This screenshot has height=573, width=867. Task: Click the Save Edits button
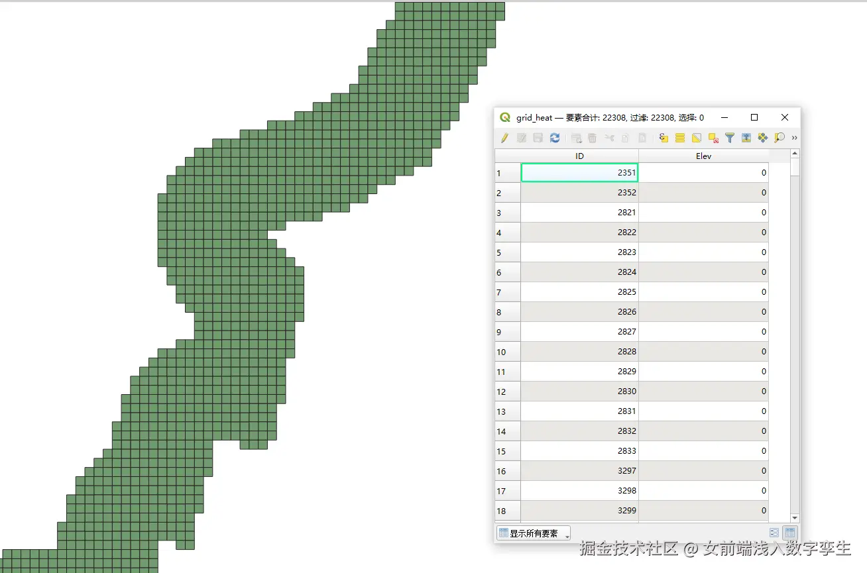coord(538,138)
